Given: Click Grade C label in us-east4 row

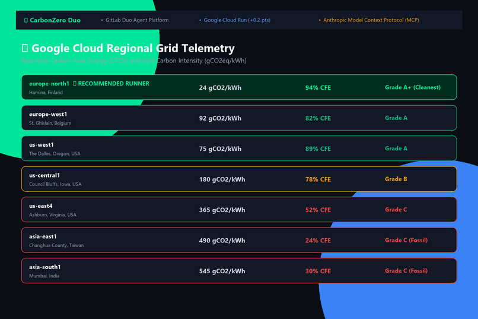Looking at the screenshot, I should pyautogui.click(x=396, y=210).
